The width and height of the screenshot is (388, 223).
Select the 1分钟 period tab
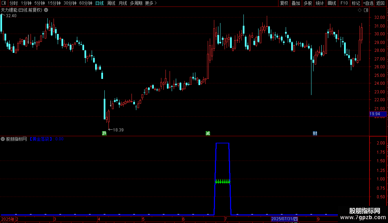click(26, 3)
